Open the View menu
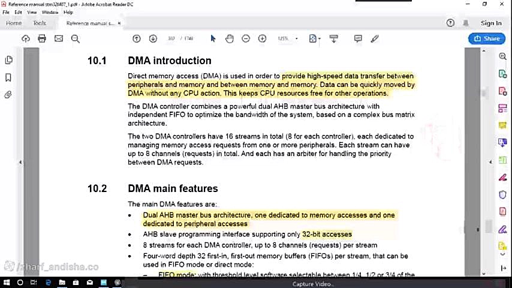 32,13
